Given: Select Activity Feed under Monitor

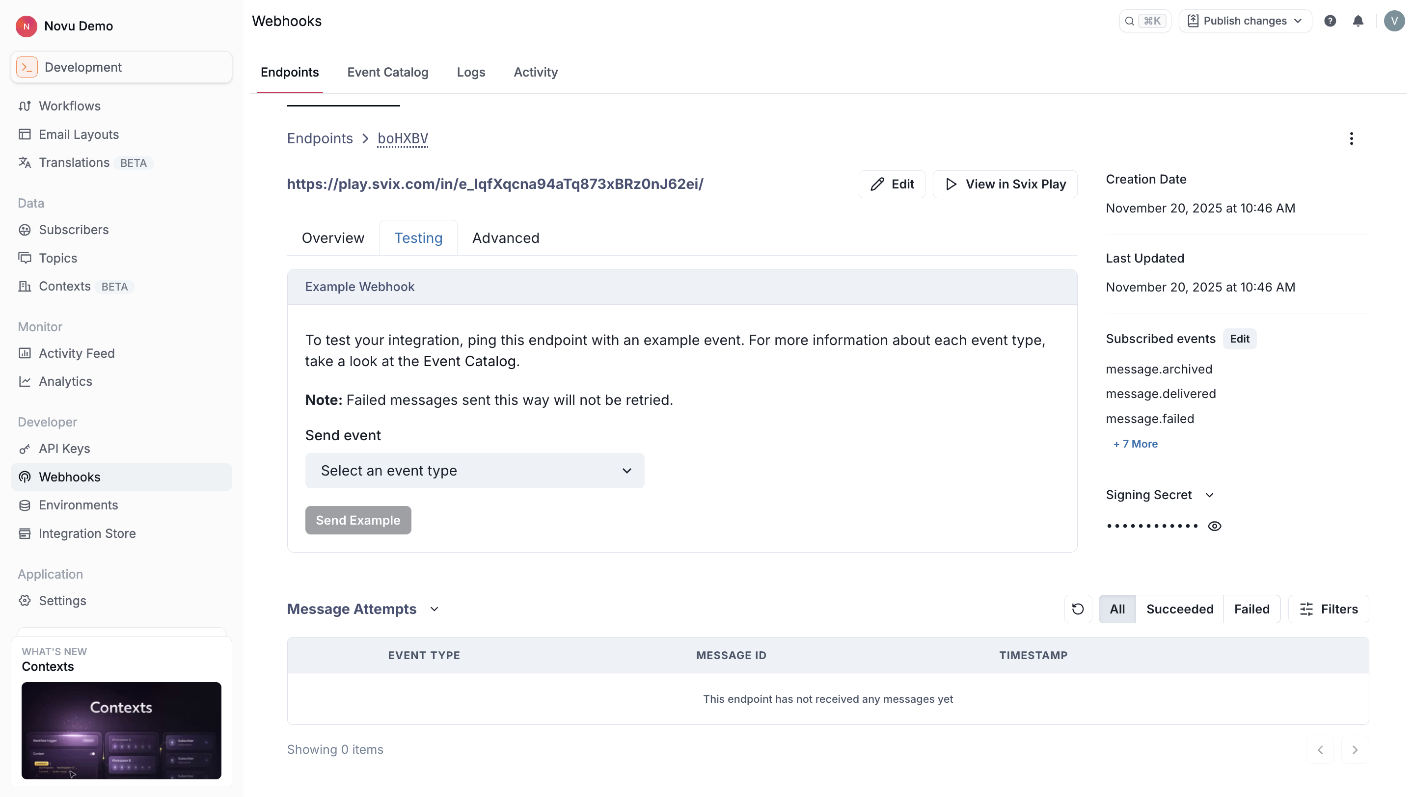Looking at the screenshot, I should tap(77, 353).
